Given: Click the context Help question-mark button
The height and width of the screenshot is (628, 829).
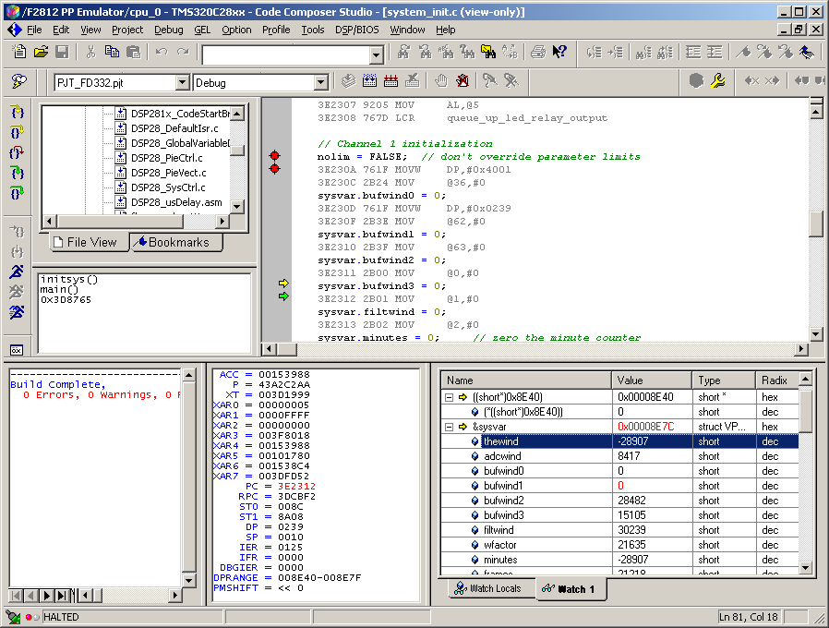Looking at the screenshot, I should pyautogui.click(x=559, y=53).
